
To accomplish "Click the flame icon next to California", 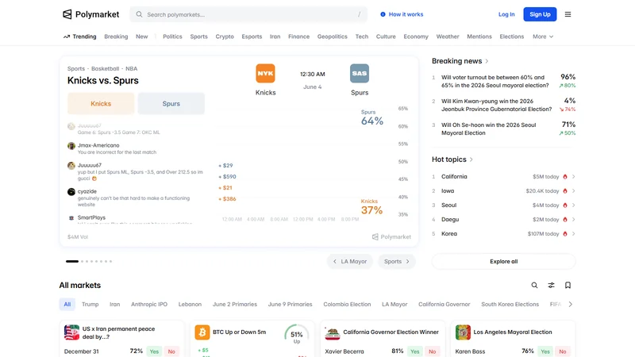I will pos(565,177).
